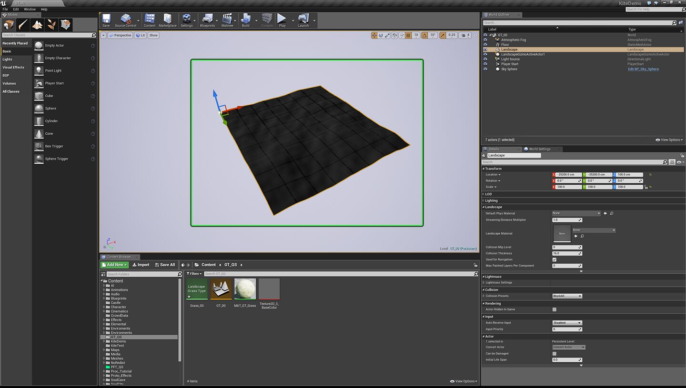This screenshot has height=388, width=686.
Task: Select Foliage mode in Modes panel
Action: click(51, 25)
